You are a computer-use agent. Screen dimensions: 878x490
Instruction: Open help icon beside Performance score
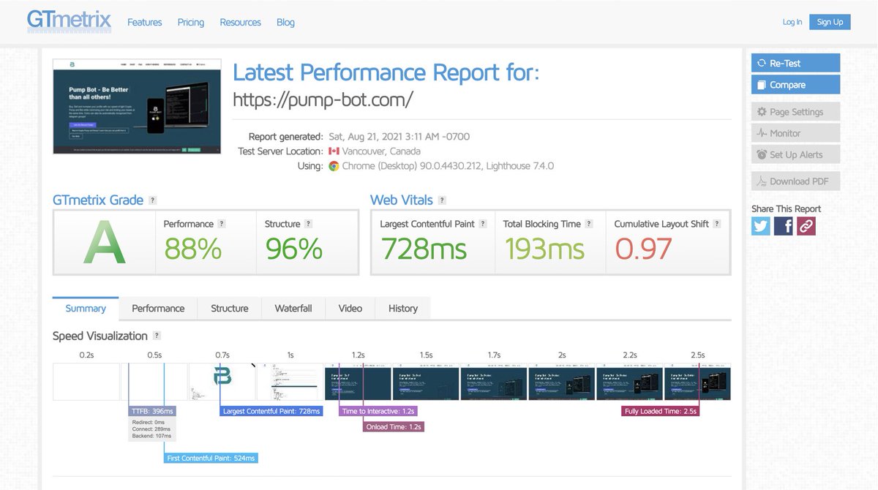point(222,224)
